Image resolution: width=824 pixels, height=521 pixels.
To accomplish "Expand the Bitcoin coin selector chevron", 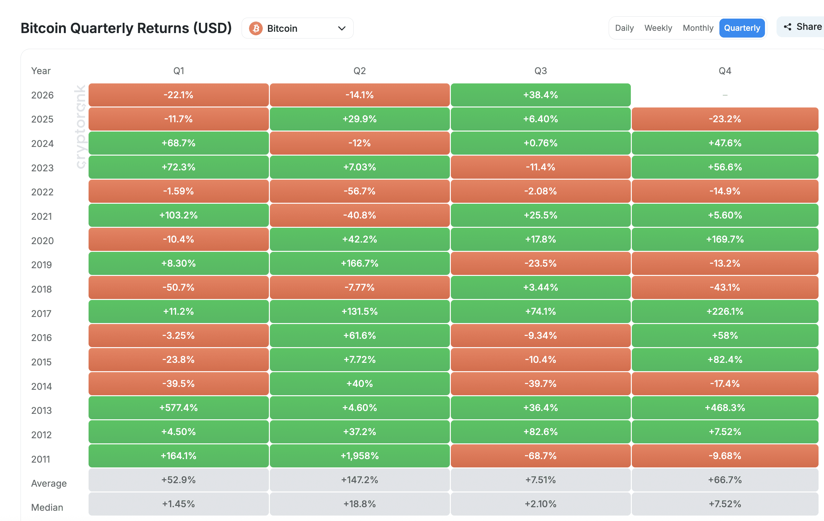I will click(341, 29).
